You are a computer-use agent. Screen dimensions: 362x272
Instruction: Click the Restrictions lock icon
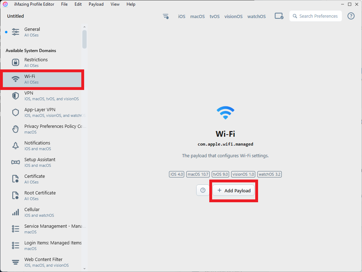pos(16,62)
